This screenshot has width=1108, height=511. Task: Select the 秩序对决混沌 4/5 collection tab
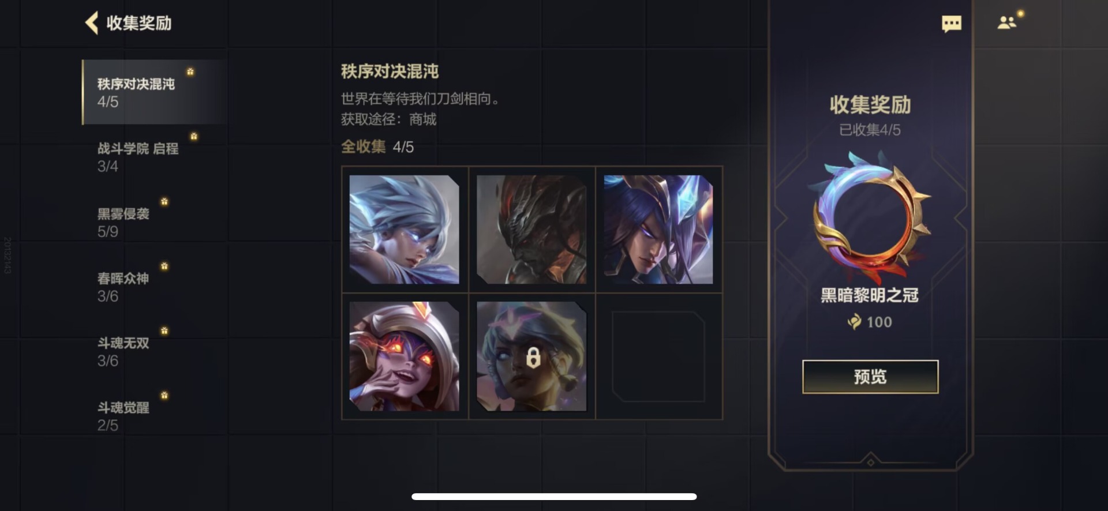point(155,92)
